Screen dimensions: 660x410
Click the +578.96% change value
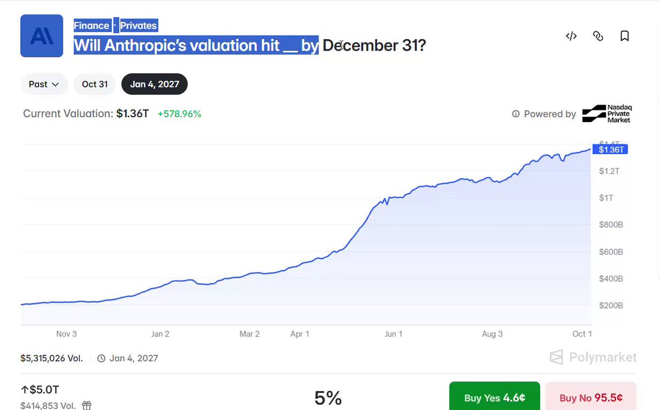[179, 114]
